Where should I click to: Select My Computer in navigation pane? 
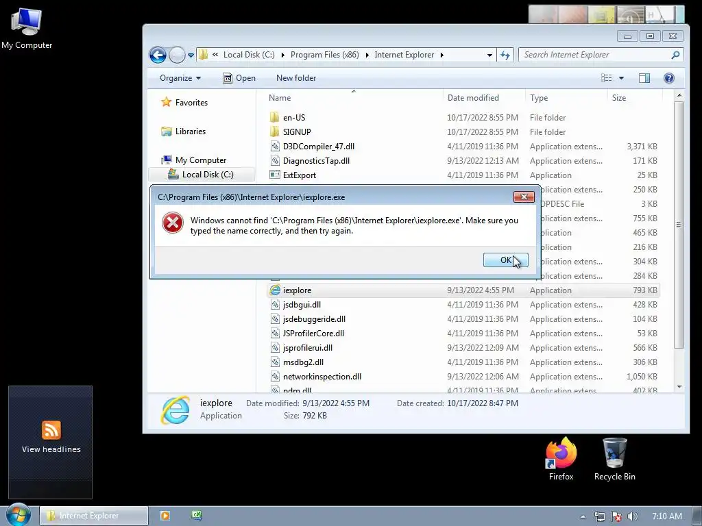[x=193, y=160]
